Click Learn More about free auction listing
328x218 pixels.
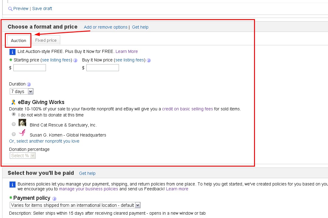click(x=127, y=51)
